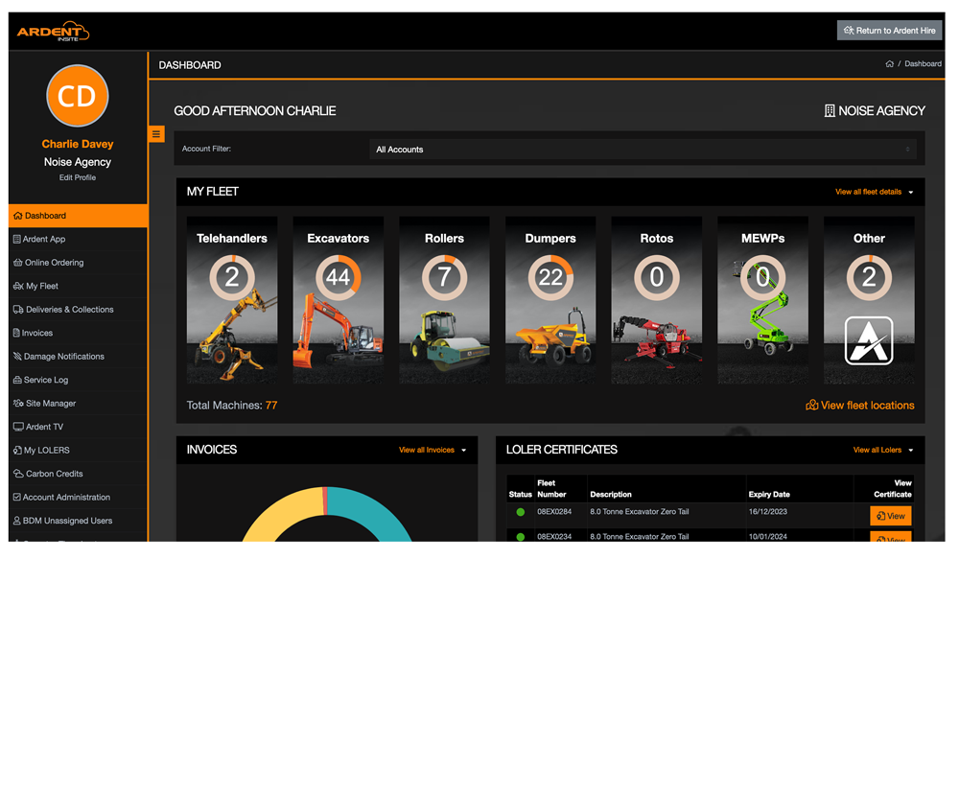
Task: Collapse sidebar with orange hamburger icon
Action: tap(156, 134)
